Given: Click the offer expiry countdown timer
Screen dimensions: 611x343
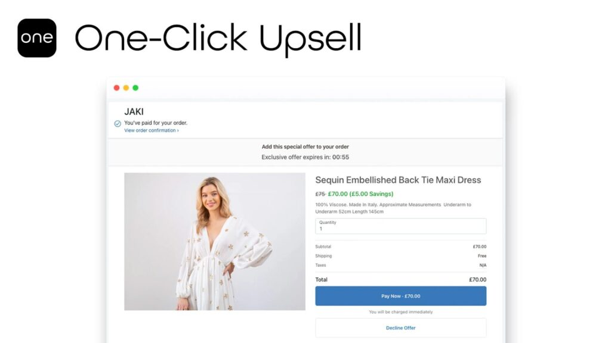Looking at the screenshot, I should (x=341, y=157).
